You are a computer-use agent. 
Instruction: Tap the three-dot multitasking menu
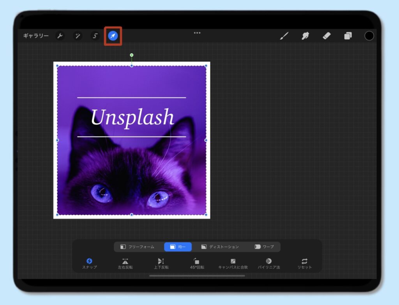tap(197, 33)
